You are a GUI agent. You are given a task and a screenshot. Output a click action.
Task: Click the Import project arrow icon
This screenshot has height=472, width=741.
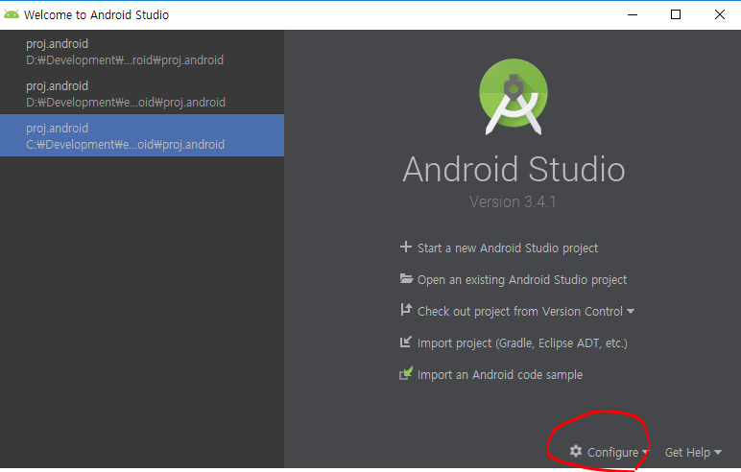click(x=405, y=342)
